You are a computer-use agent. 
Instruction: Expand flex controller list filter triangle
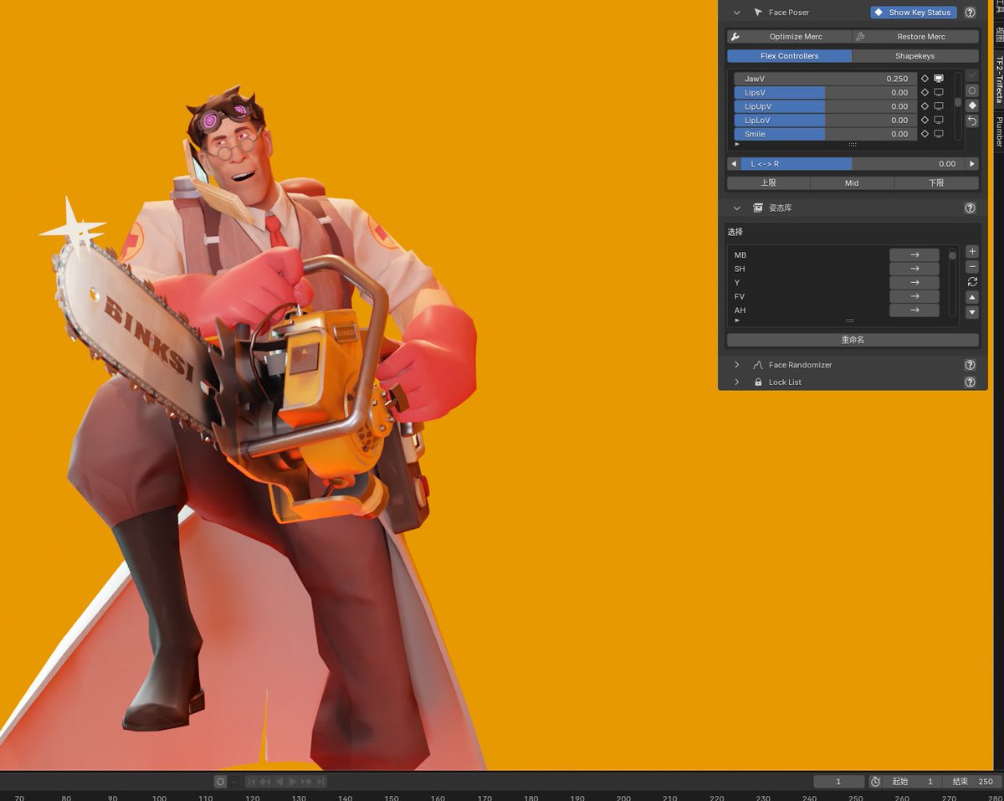(x=737, y=145)
